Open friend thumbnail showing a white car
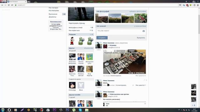This screenshot has height=112, width=200. (x=72, y=57)
